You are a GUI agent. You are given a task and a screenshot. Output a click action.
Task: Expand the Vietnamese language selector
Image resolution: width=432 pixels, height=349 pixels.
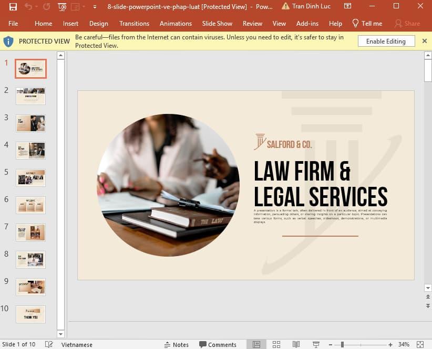tap(77, 344)
